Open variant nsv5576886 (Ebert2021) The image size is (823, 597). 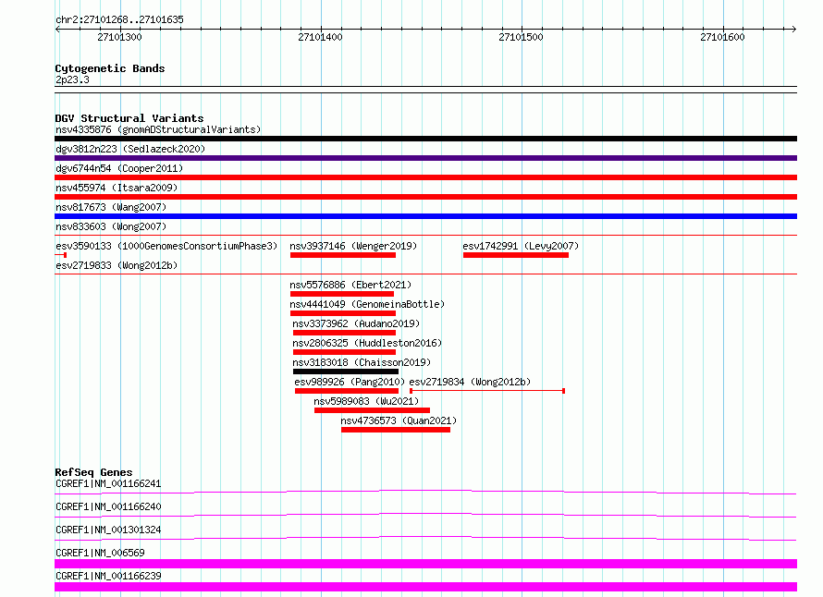(350, 285)
